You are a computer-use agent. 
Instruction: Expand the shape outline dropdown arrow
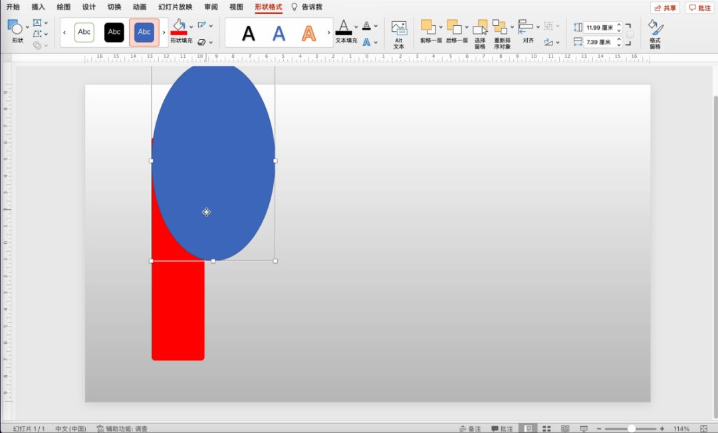point(211,26)
